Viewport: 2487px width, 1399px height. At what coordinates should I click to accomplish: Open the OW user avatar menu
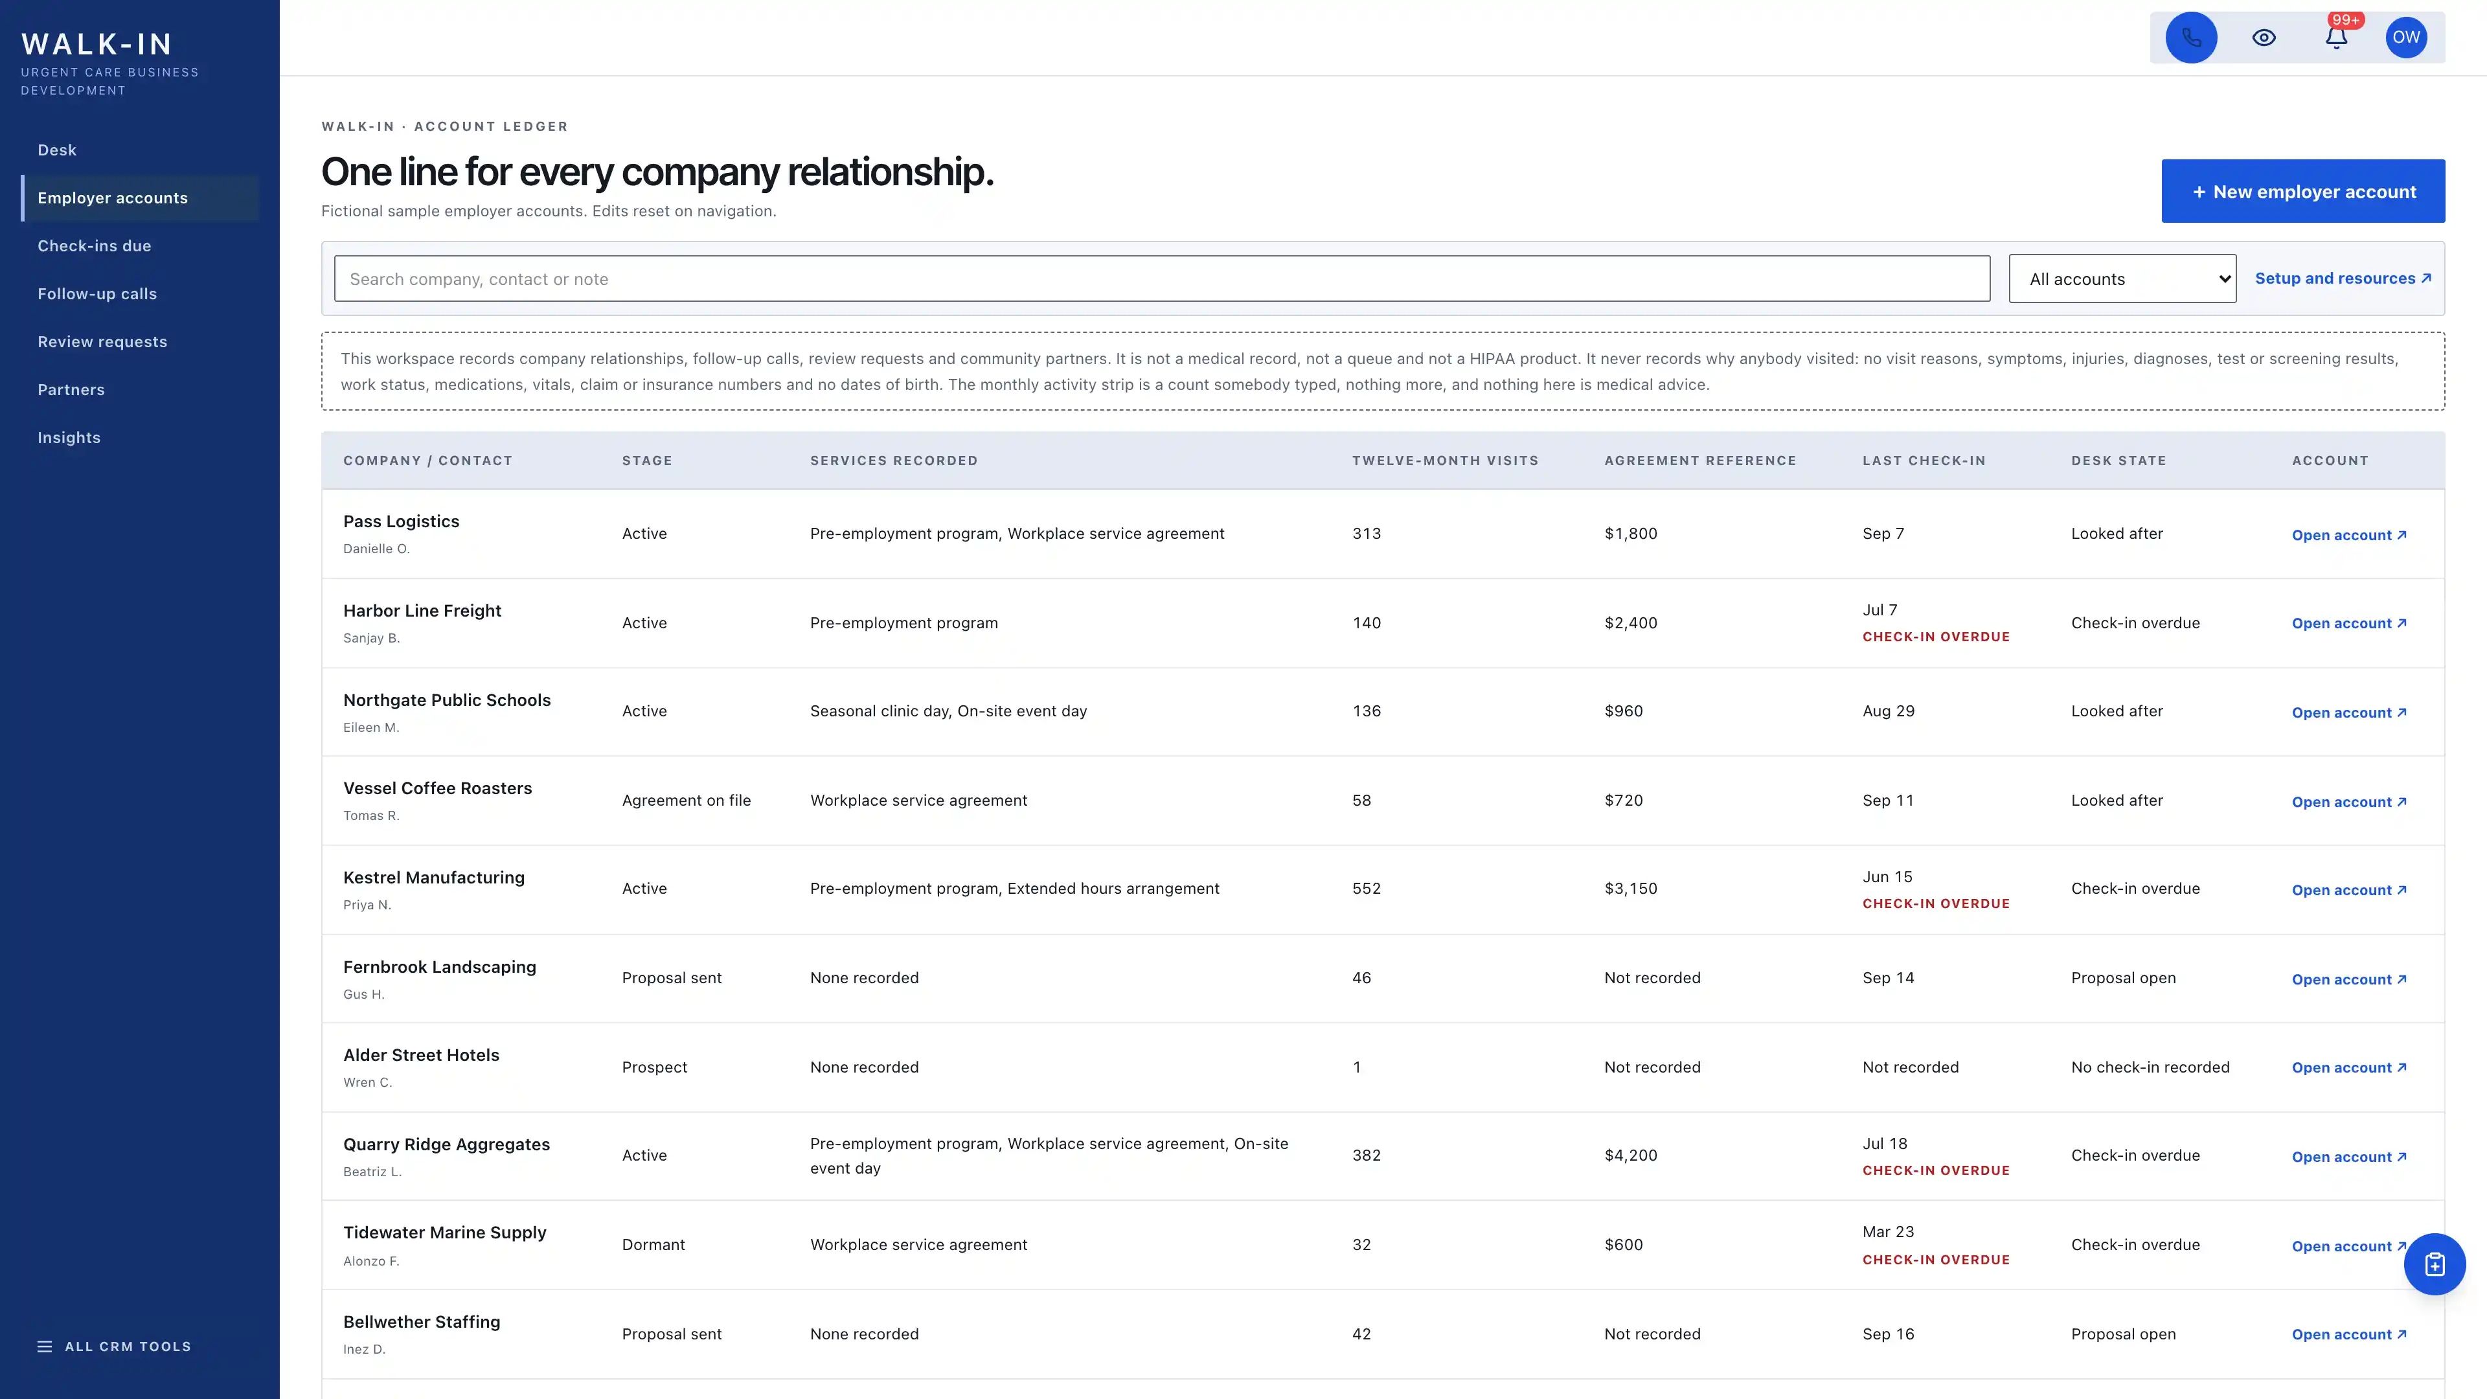pos(2406,38)
